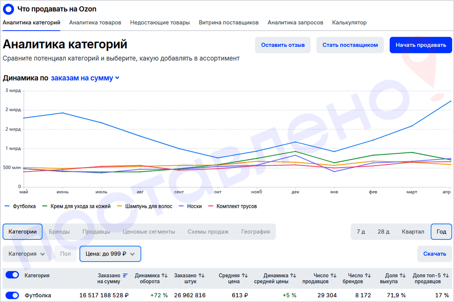The height and width of the screenshot is (302, 454).
Task: Switch to Аналитика запросов tab
Action: [295, 23]
